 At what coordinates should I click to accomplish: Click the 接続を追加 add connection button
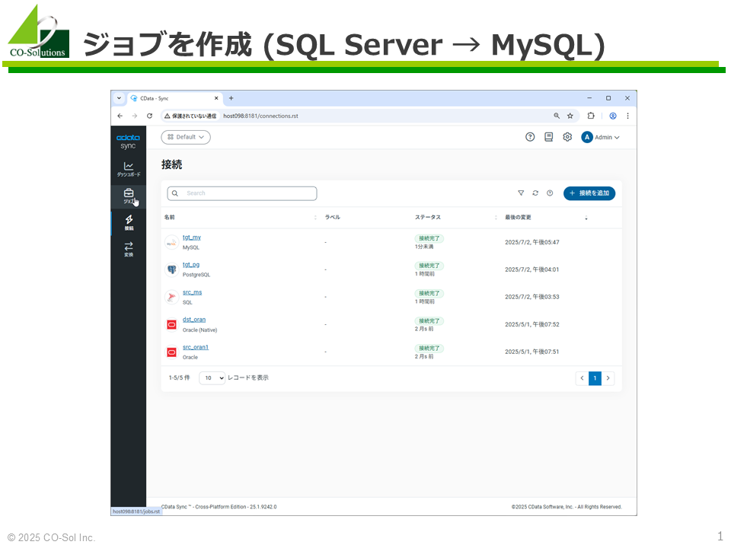[x=589, y=193]
